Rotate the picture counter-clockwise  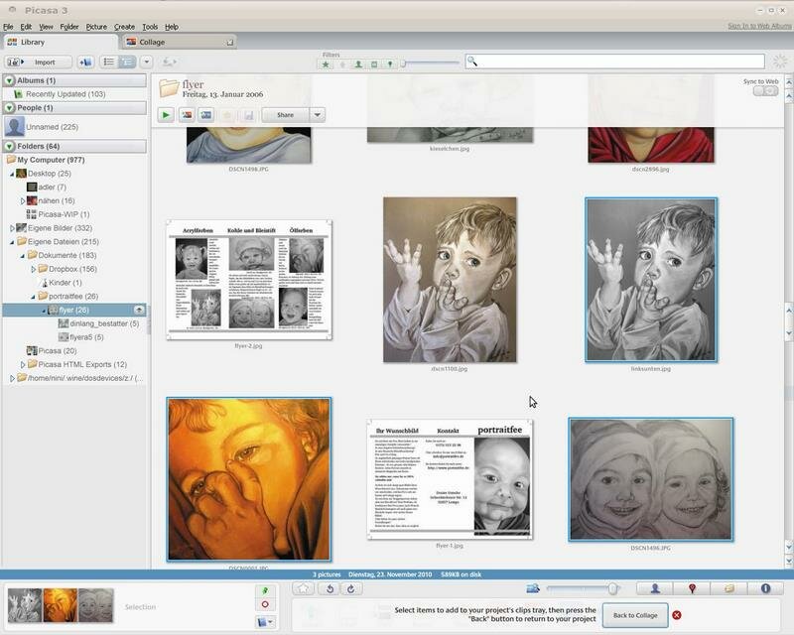click(x=330, y=588)
